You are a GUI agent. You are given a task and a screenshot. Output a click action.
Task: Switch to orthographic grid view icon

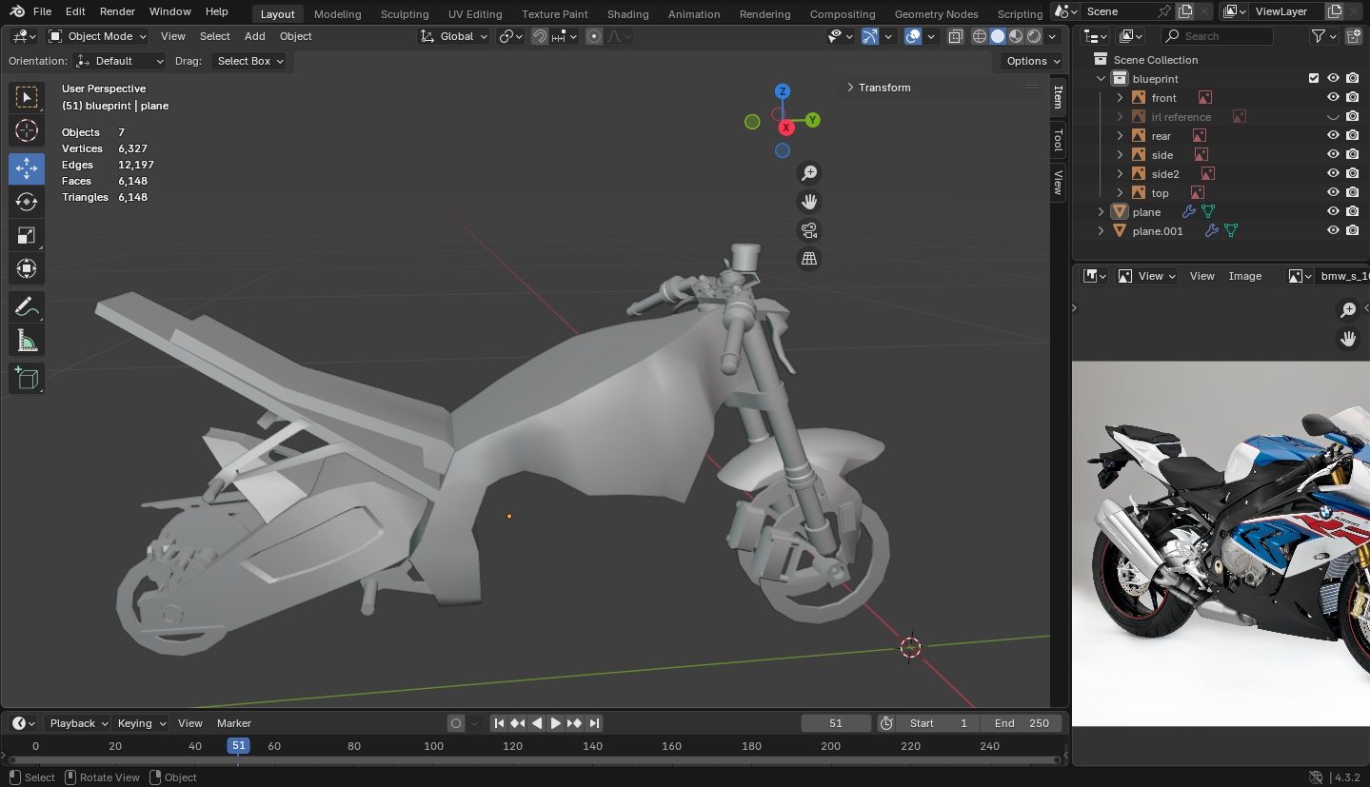(x=809, y=259)
